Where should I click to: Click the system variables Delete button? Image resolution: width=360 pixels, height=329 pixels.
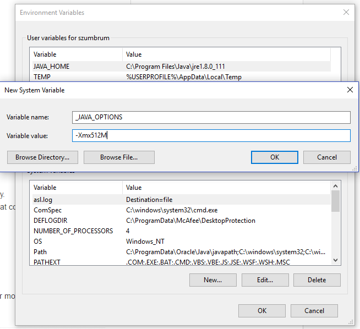tap(317, 280)
